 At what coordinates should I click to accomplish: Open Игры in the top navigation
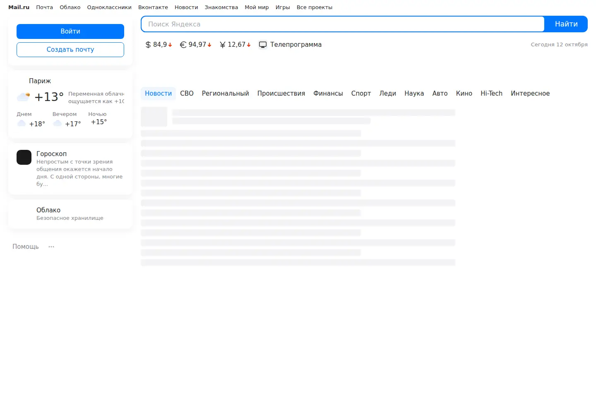pyautogui.click(x=283, y=7)
